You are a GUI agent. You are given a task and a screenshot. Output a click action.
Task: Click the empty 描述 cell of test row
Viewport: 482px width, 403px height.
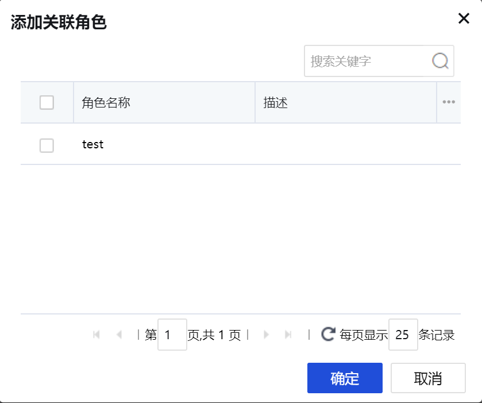click(x=345, y=145)
